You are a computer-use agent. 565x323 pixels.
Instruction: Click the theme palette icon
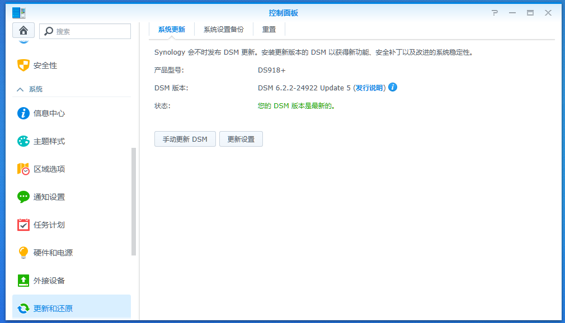click(23, 141)
